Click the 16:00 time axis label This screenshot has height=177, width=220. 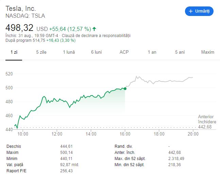pos(125,134)
